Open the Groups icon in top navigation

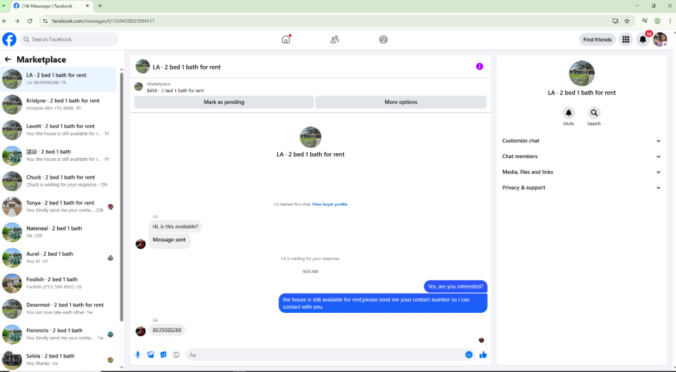click(x=383, y=39)
